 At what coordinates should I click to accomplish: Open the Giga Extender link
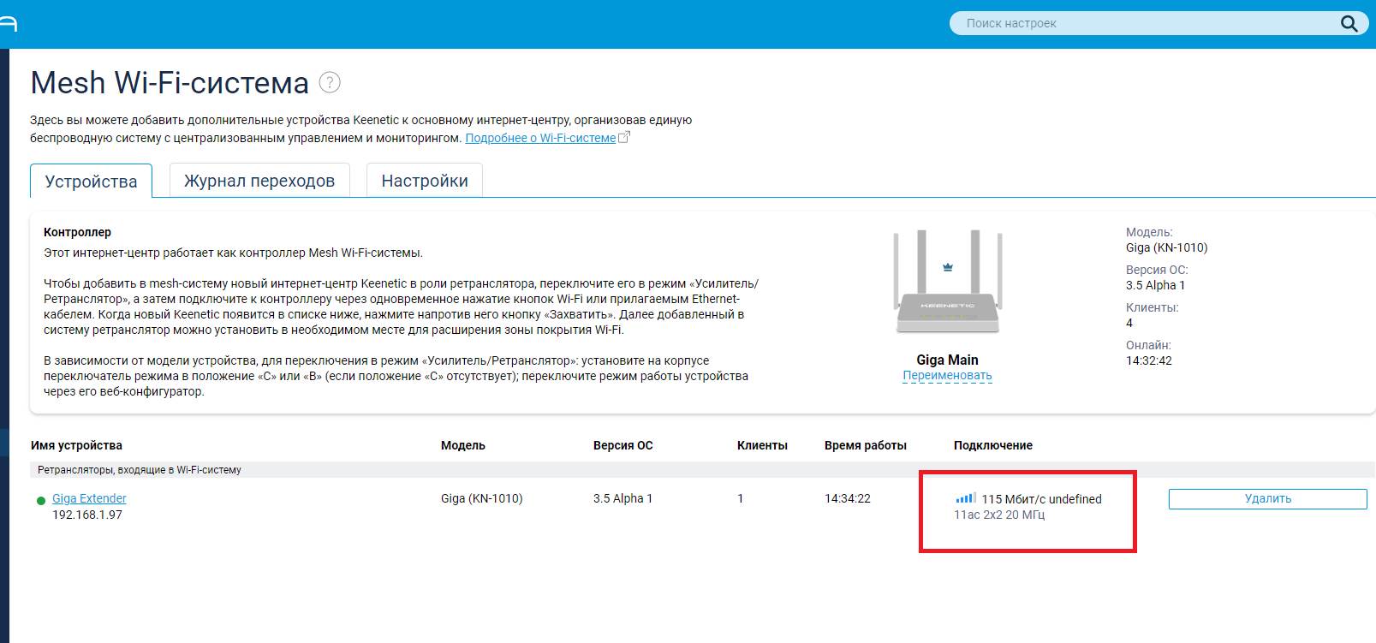(x=89, y=498)
